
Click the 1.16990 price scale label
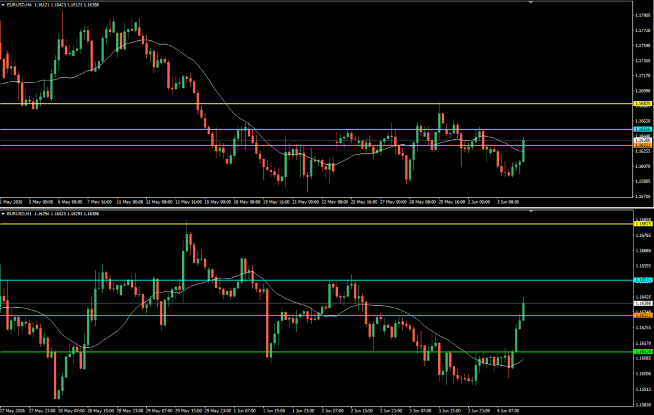[x=643, y=91]
